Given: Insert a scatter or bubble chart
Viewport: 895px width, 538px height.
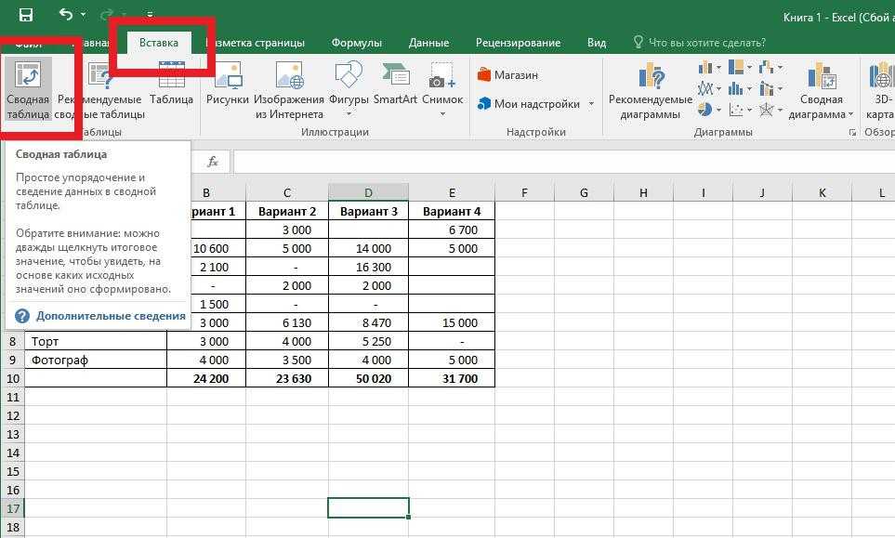Looking at the screenshot, I should pyautogui.click(x=741, y=109).
